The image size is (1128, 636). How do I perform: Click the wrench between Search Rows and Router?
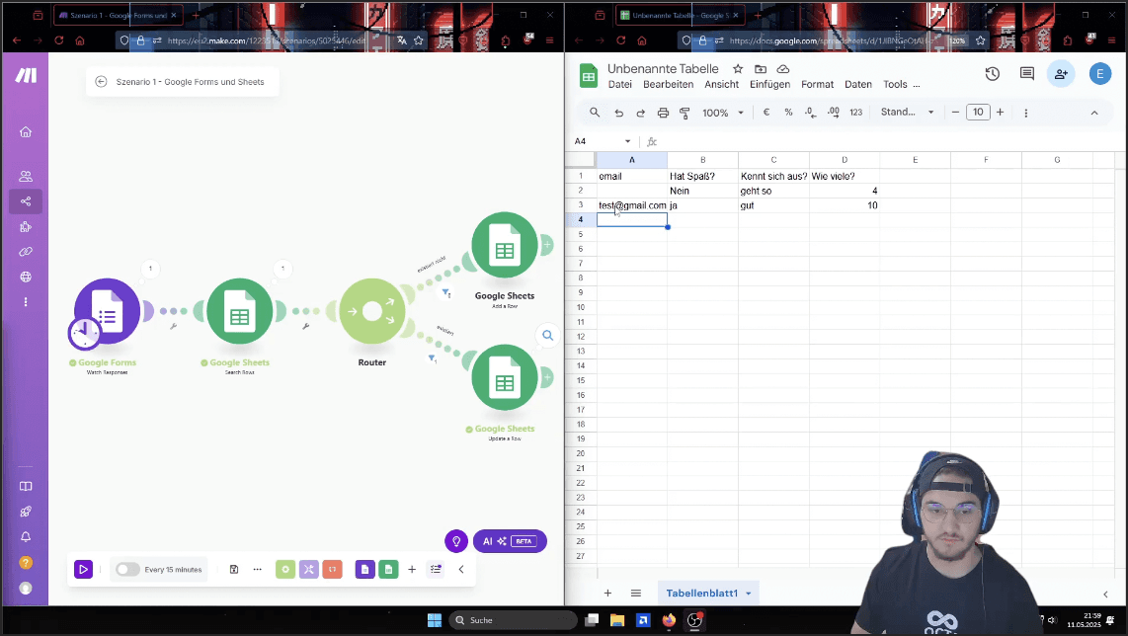click(x=306, y=326)
